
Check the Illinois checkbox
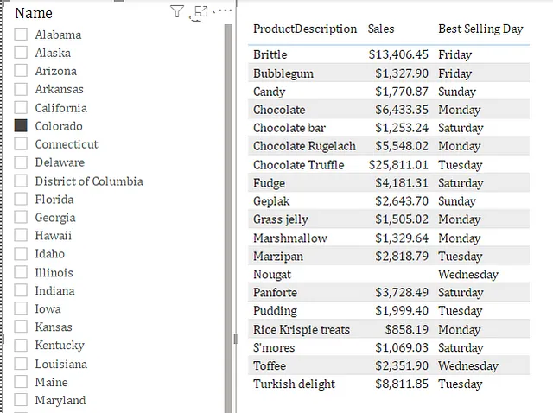coord(22,272)
